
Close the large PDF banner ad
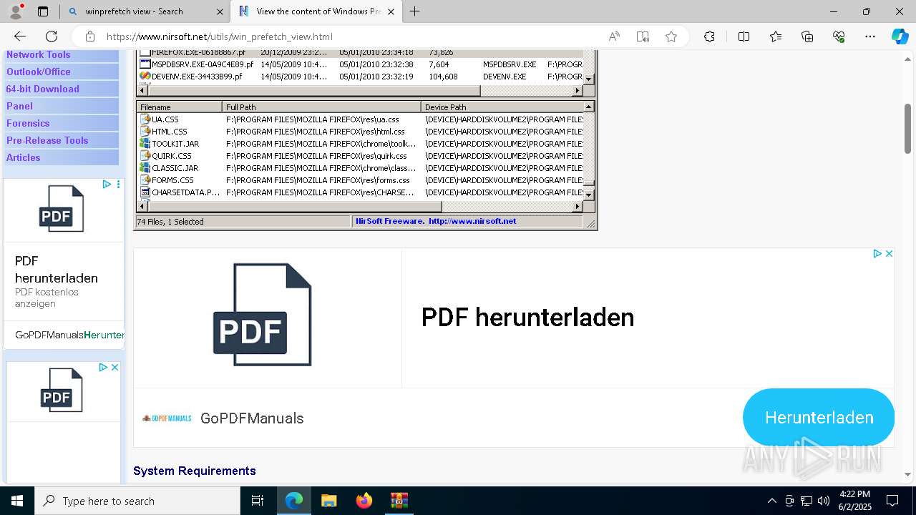889,253
